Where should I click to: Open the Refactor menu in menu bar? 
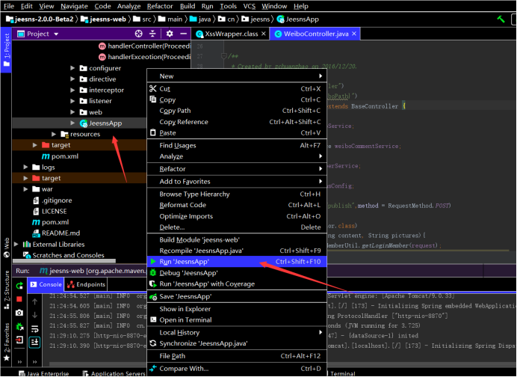coord(160,6)
